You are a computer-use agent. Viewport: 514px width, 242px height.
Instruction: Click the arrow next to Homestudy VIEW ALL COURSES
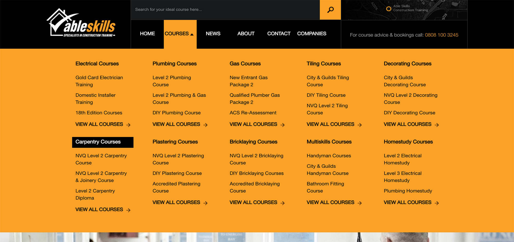pos(437,203)
